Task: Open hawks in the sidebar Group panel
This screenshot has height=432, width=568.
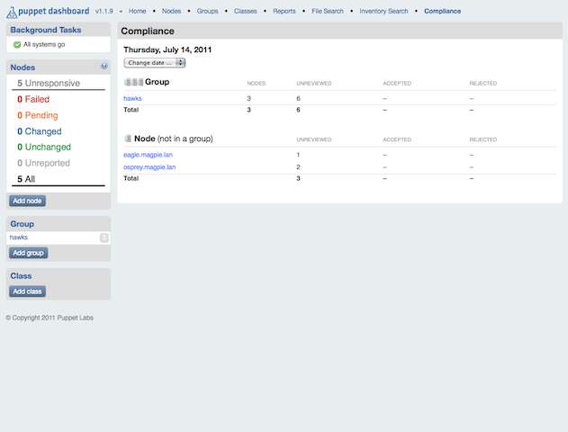Action: coord(19,238)
